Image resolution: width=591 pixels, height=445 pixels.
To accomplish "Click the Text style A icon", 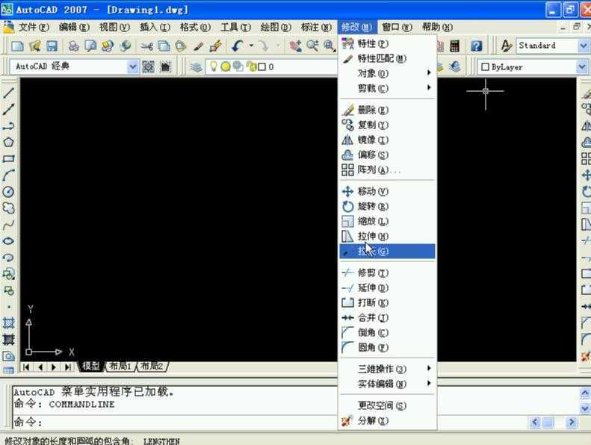I will click(x=506, y=46).
